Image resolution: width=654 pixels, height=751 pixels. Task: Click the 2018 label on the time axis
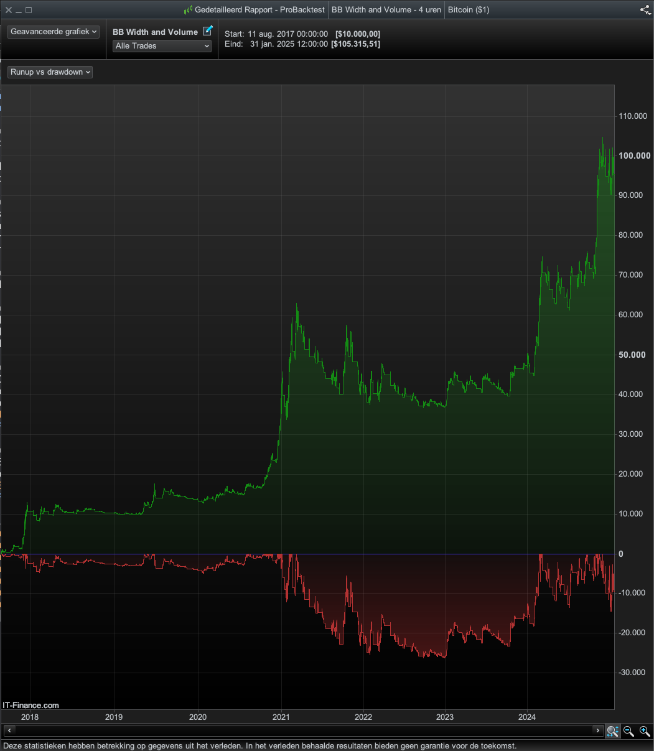coord(30,717)
